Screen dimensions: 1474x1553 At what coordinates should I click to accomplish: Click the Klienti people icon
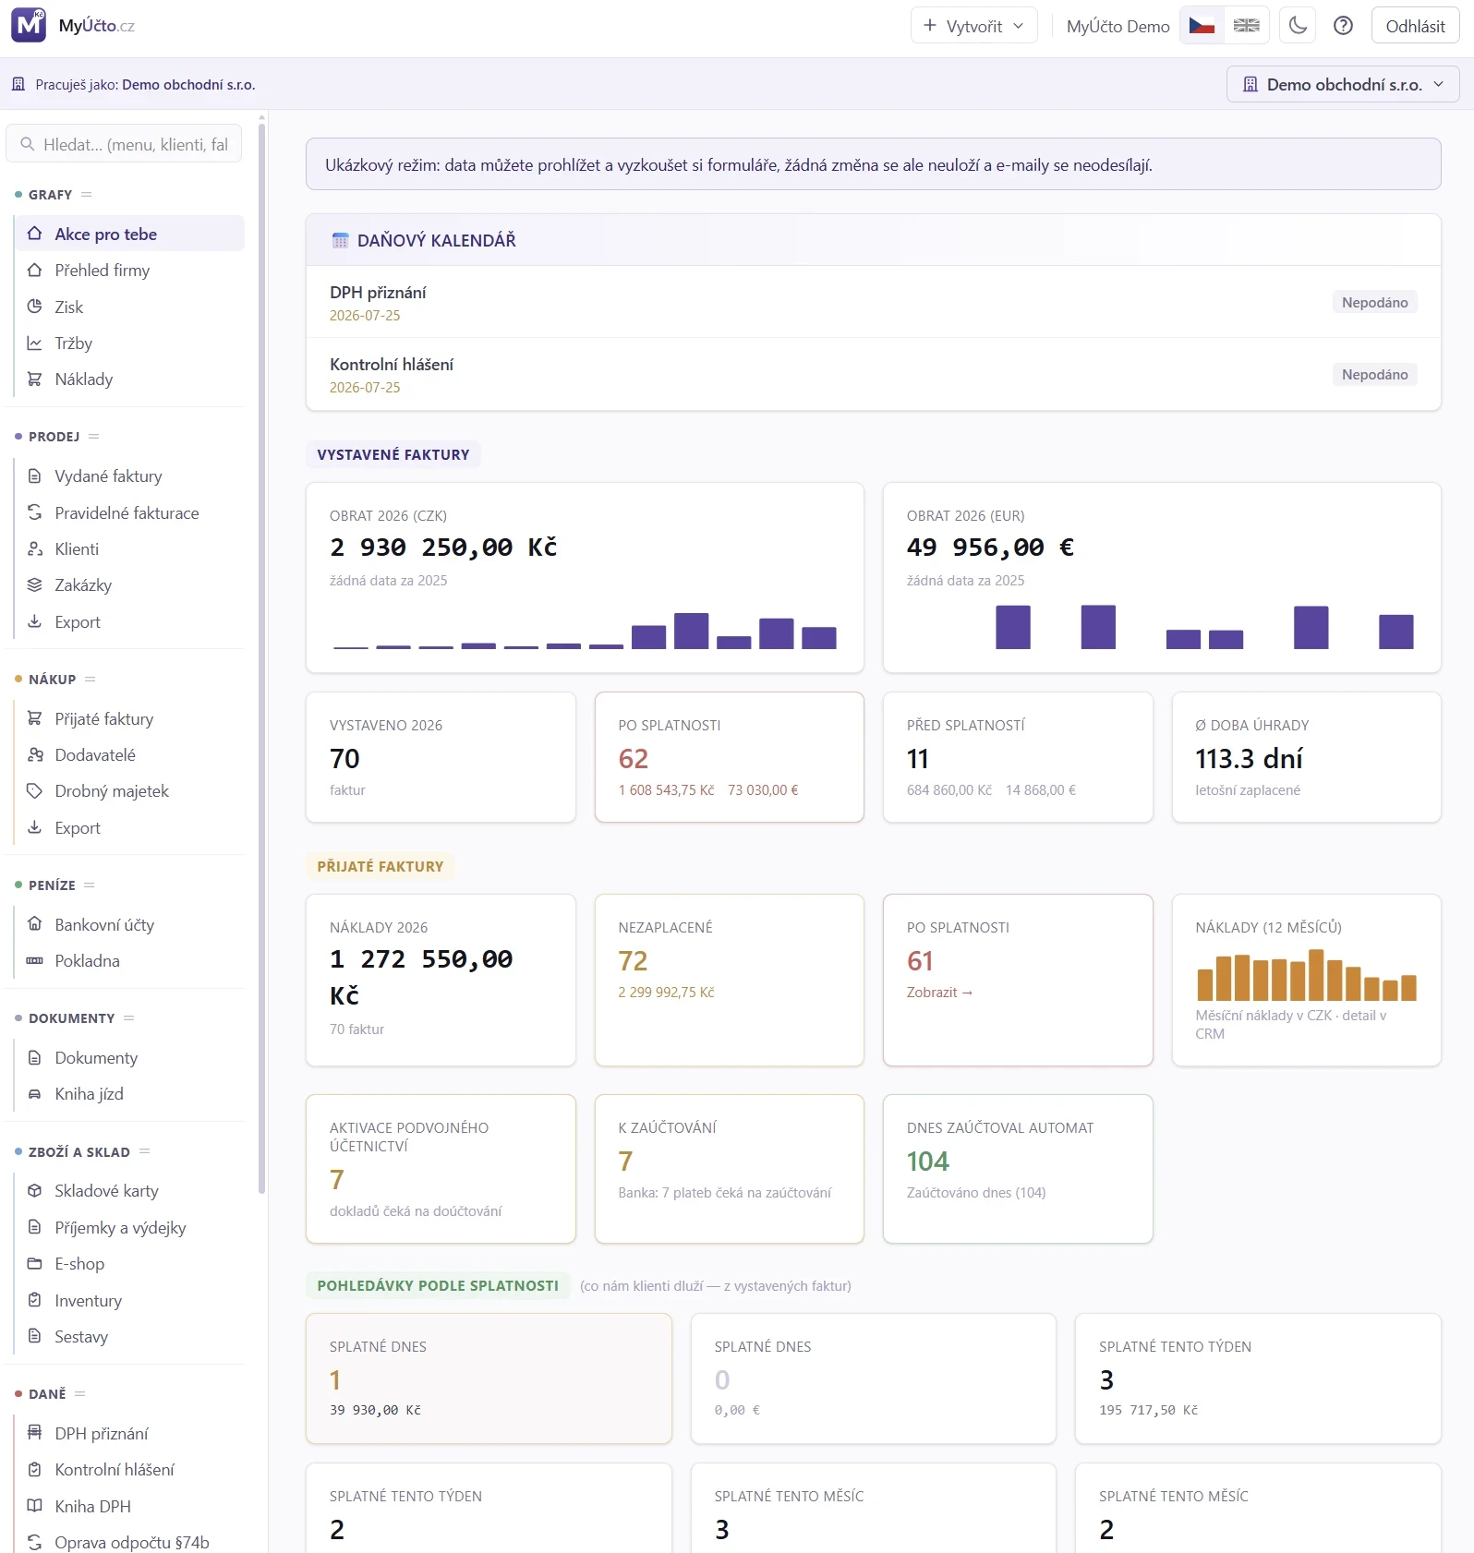click(35, 548)
